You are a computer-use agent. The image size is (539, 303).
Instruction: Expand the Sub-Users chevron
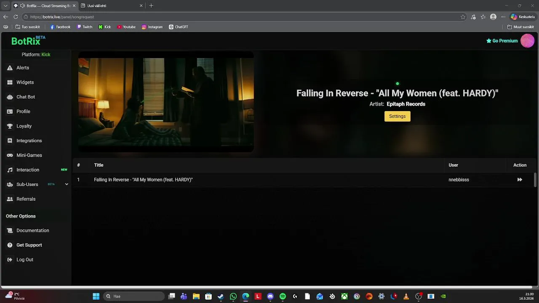click(67, 184)
